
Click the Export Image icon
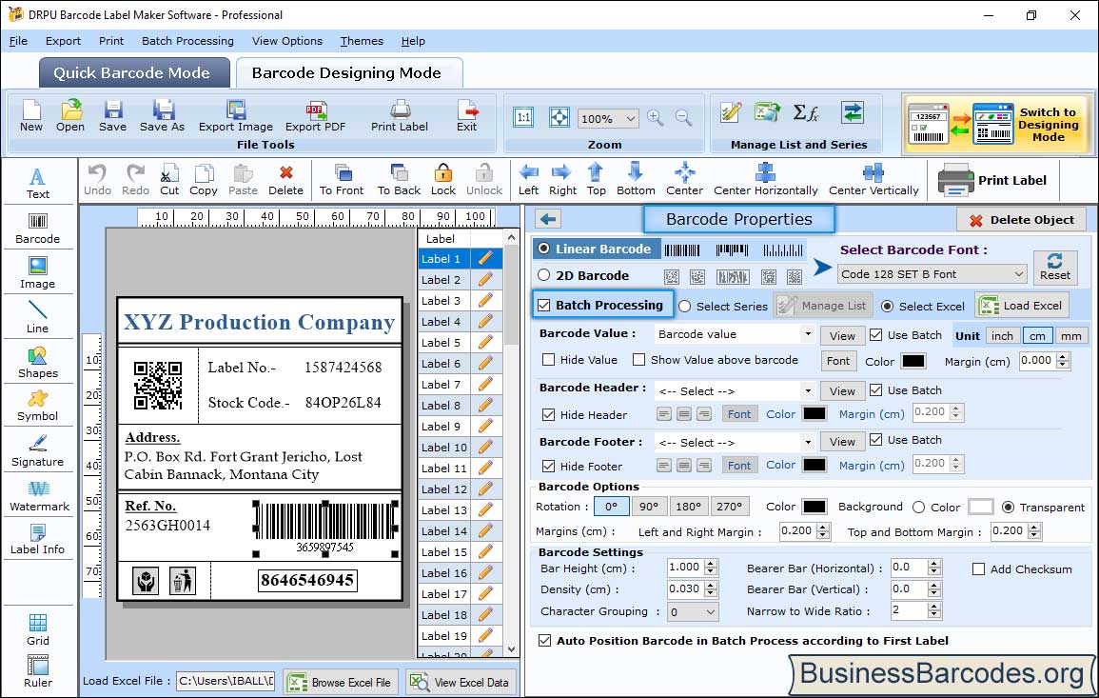pyautogui.click(x=236, y=116)
